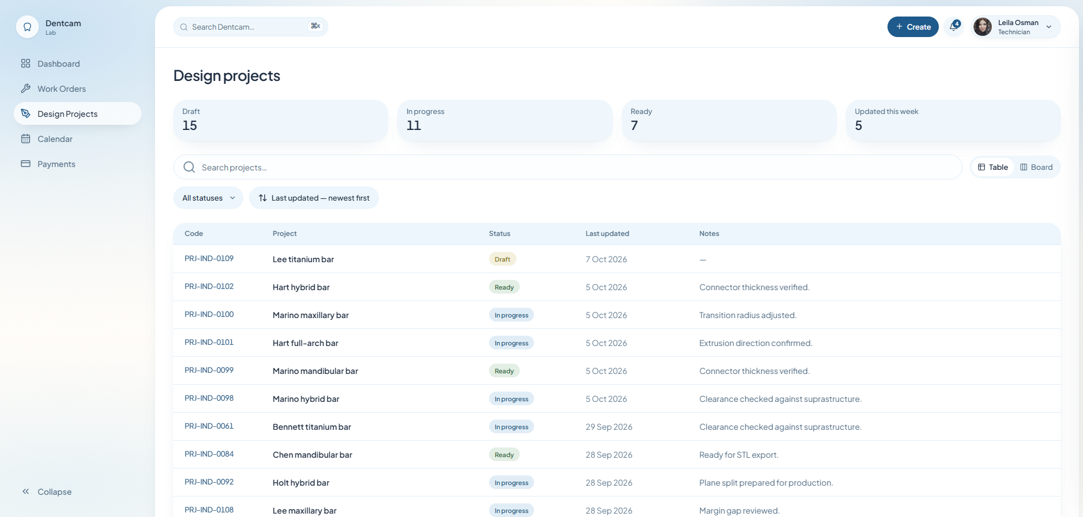The height and width of the screenshot is (517, 1083).
Task: Click Leila Osman's avatar photo
Action: pos(983,27)
